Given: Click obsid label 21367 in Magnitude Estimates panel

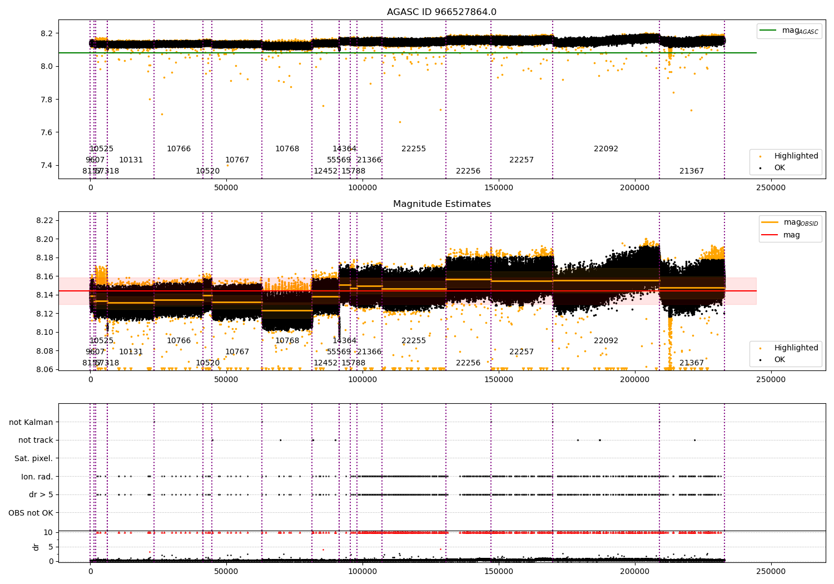Looking at the screenshot, I should [692, 363].
